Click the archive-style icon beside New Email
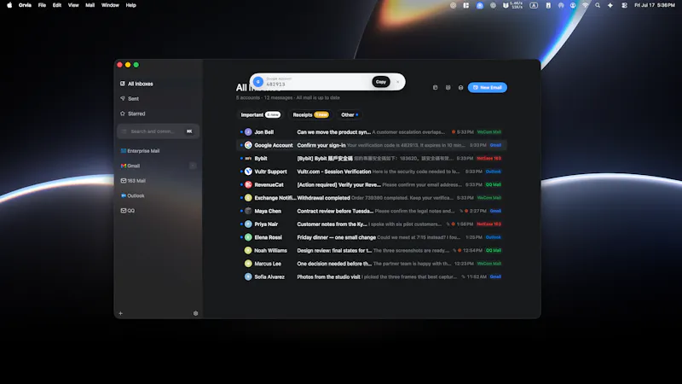The width and height of the screenshot is (682, 384). (460, 88)
